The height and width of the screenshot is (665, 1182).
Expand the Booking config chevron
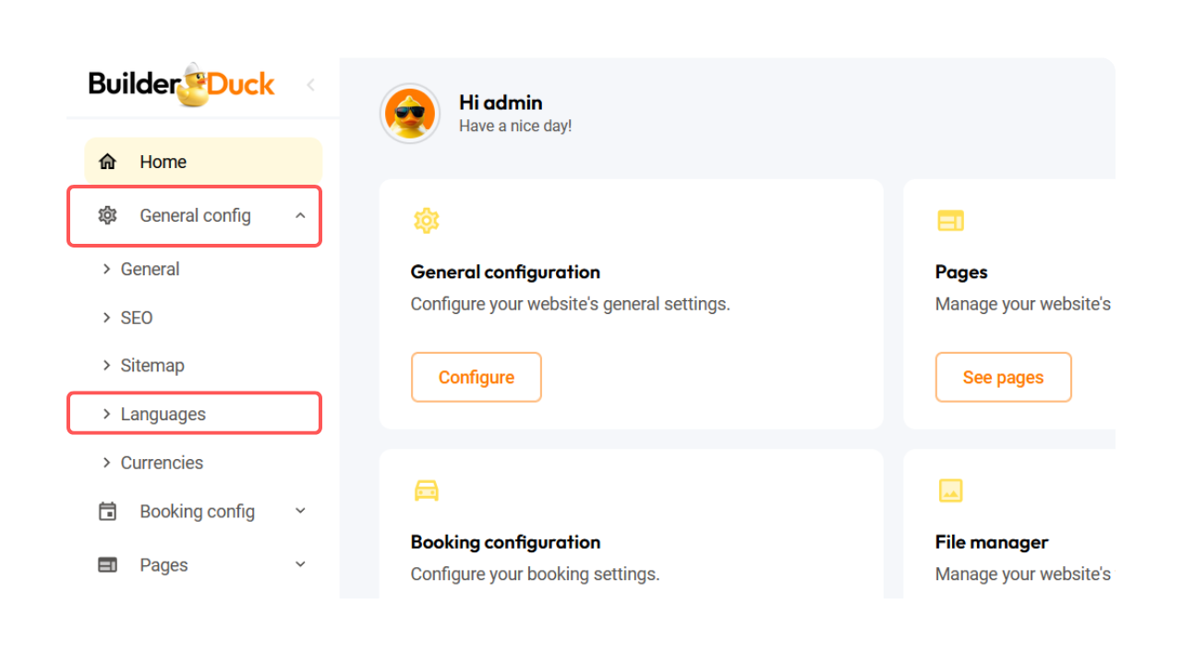300,511
